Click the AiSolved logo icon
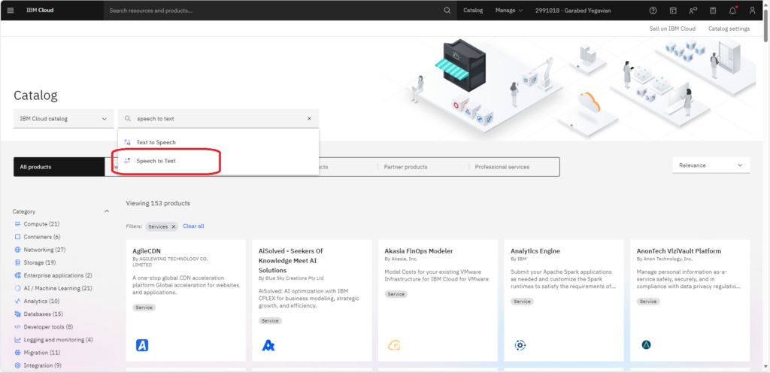The width and height of the screenshot is (770, 373). 268,345
